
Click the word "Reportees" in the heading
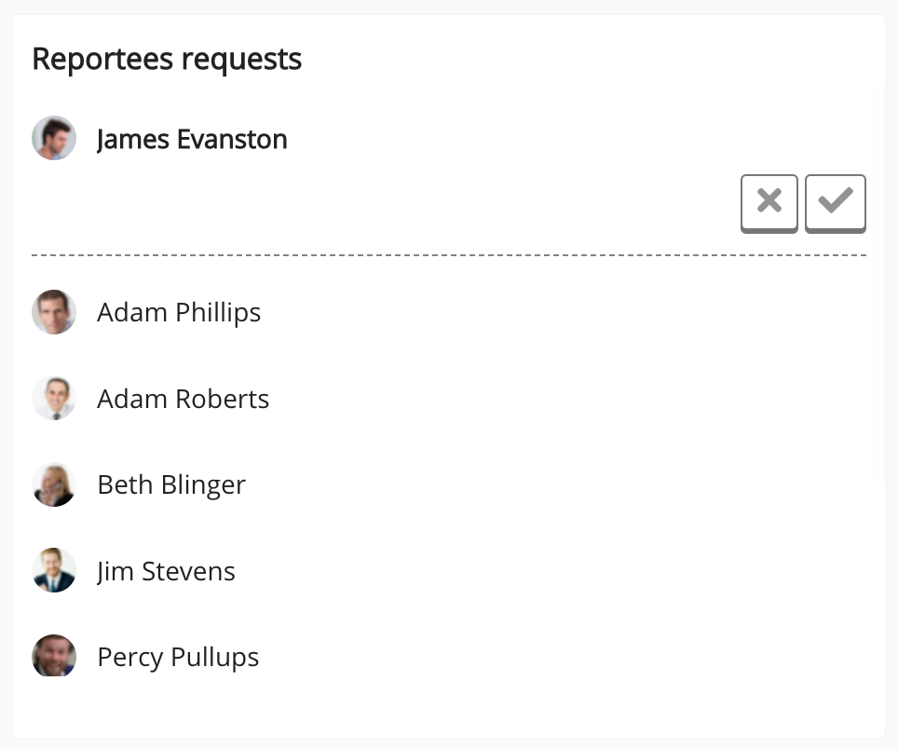(102, 59)
